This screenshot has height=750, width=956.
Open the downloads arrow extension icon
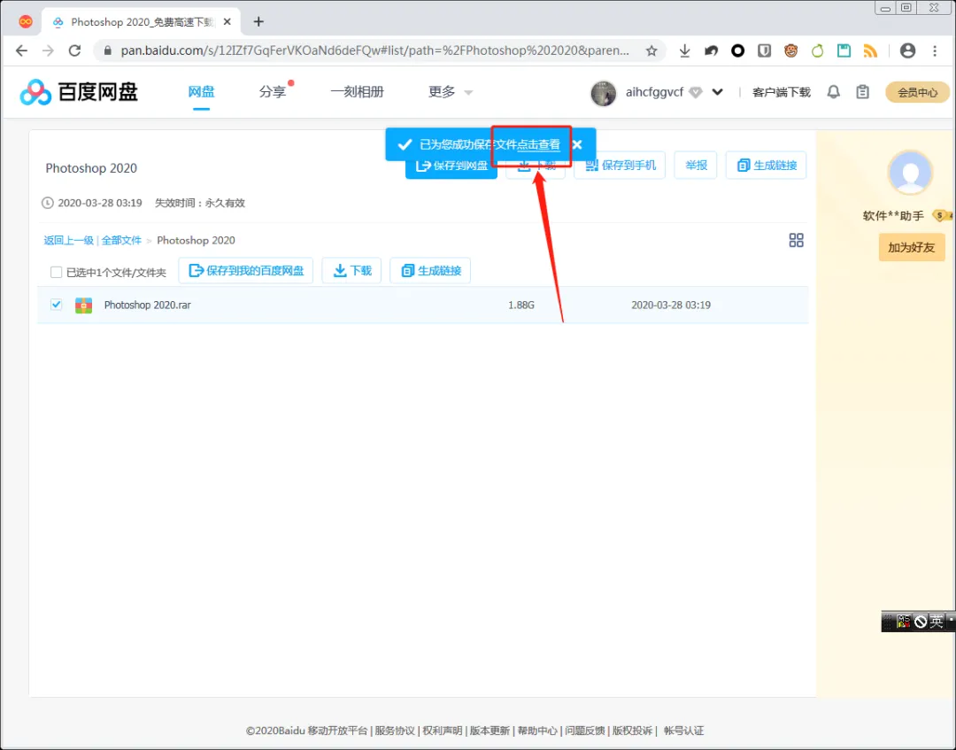click(x=684, y=50)
